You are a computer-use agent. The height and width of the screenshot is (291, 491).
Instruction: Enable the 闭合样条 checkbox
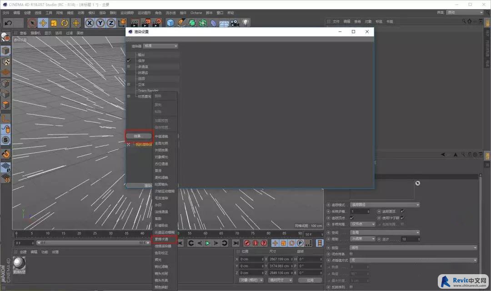point(351,254)
